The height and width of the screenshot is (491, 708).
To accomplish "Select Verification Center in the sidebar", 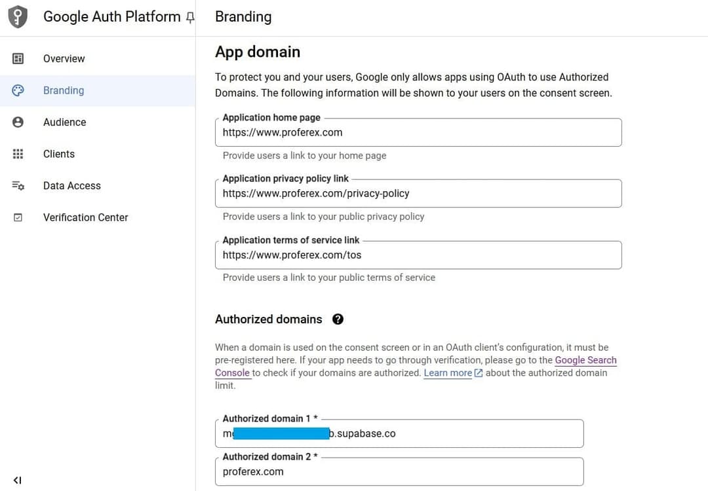I will pos(85,217).
